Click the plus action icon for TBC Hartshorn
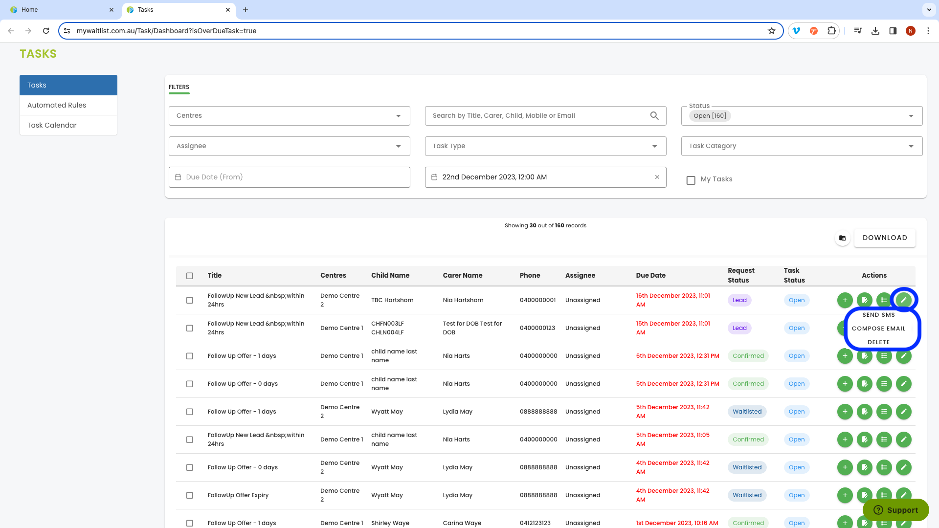Viewport: 939px width, 528px height. (845, 300)
